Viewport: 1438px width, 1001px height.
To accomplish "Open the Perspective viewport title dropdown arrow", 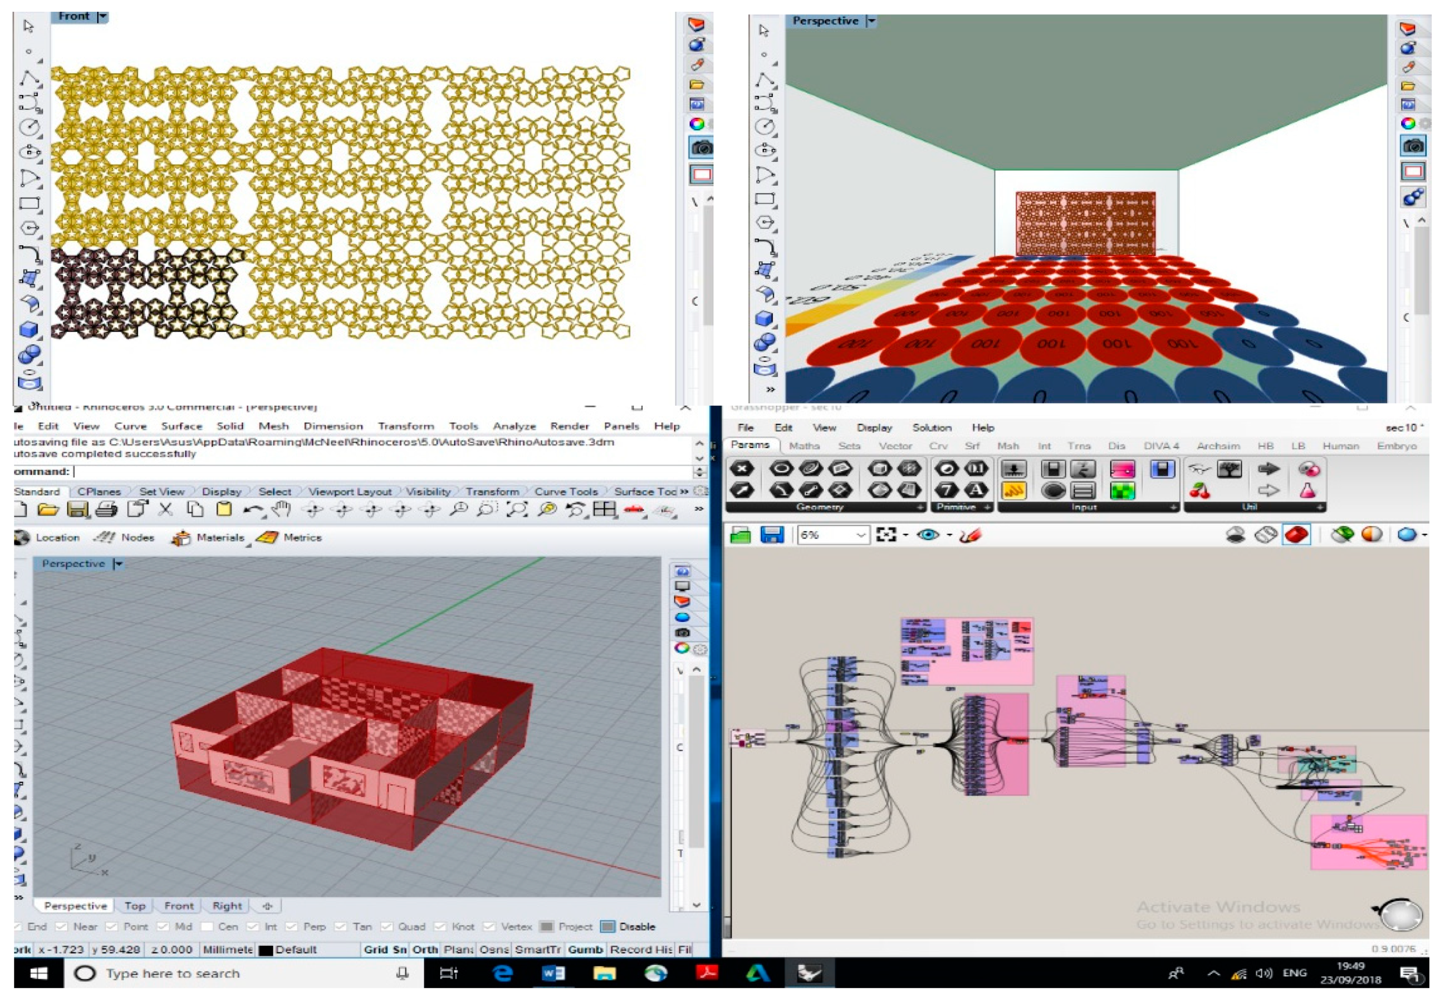I will click(x=118, y=564).
